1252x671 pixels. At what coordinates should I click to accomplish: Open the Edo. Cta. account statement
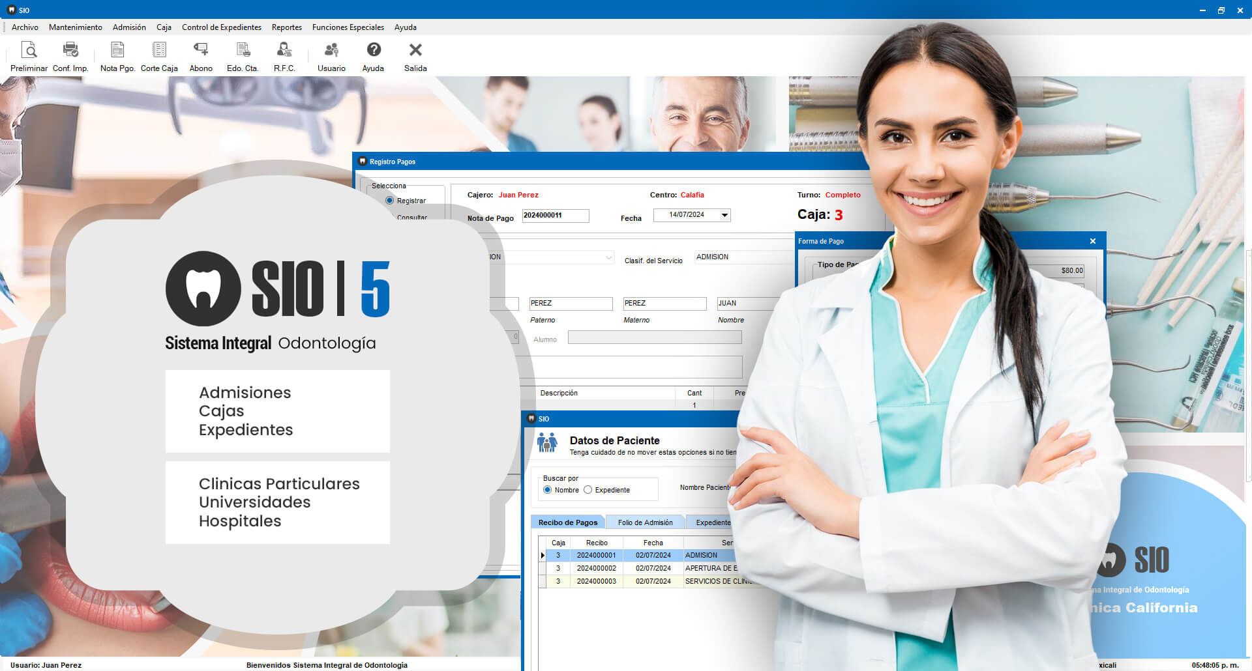(243, 57)
